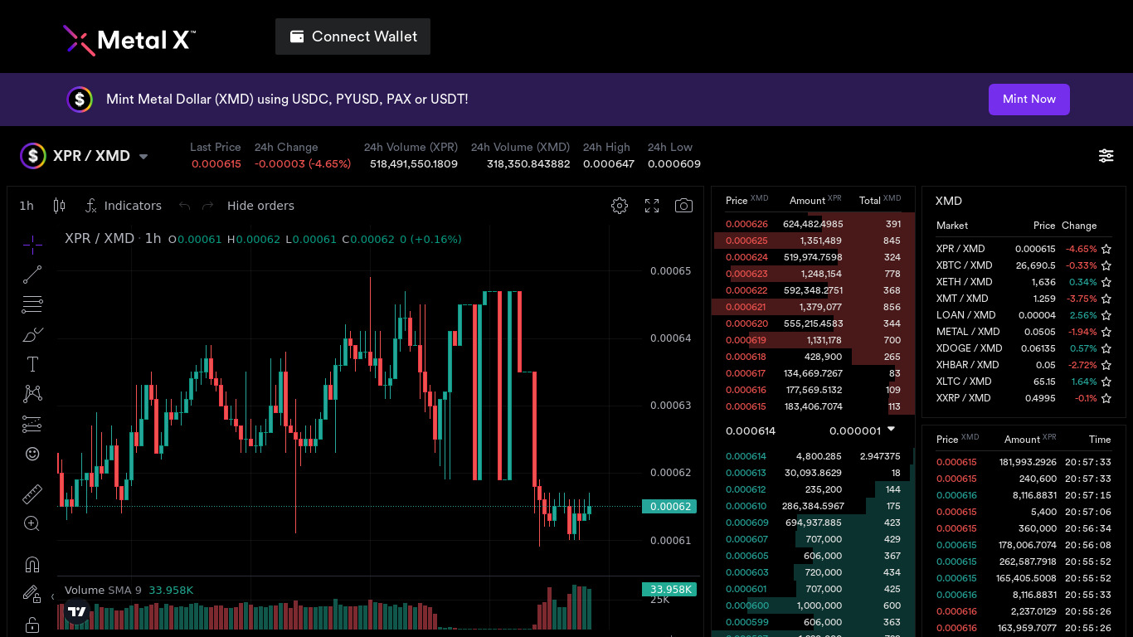The width and height of the screenshot is (1133, 637).
Task: Select the XMD markets tab
Action: point(949,201)
